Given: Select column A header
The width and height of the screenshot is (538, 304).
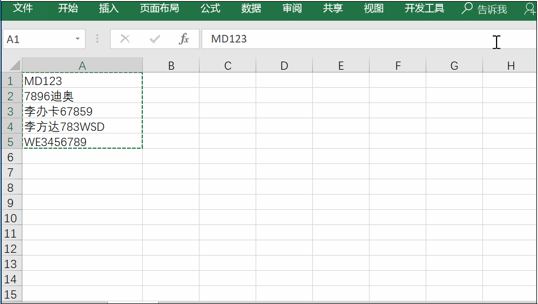Looking at the screenshot, I should (x=82, y=65).
